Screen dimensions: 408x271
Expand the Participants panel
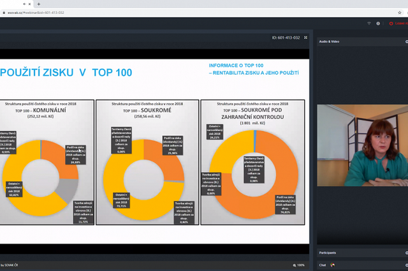[x=405, y=253]
